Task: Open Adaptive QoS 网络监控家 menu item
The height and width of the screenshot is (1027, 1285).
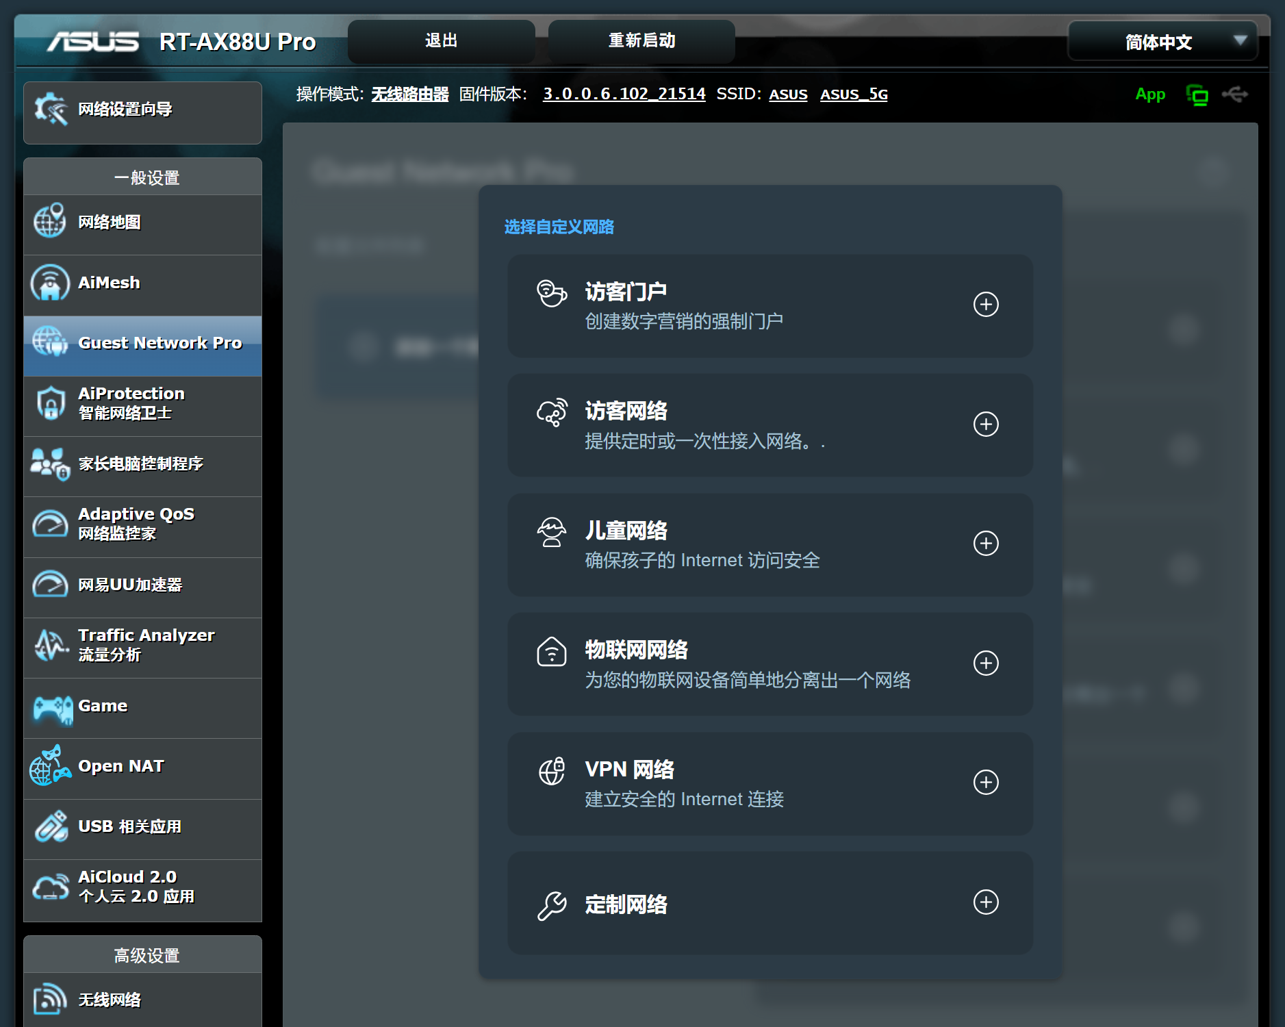Action: (x=142, y=527)
